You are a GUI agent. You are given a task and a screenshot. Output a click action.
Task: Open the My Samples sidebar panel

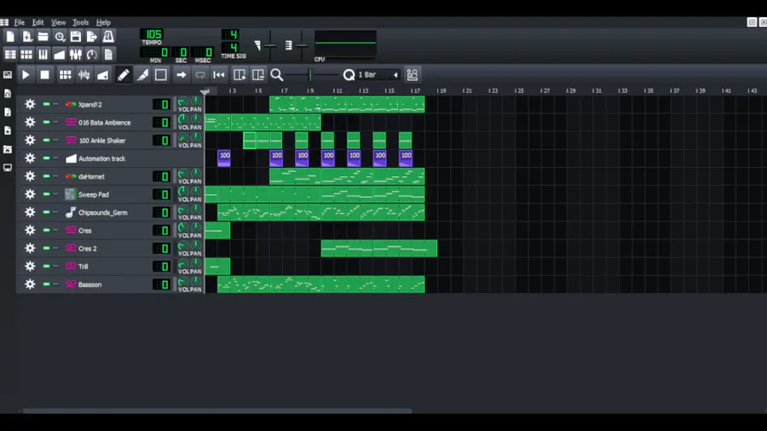(8, 112)
